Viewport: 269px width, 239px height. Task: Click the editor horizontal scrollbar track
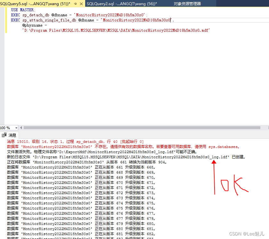click(142, 128)
